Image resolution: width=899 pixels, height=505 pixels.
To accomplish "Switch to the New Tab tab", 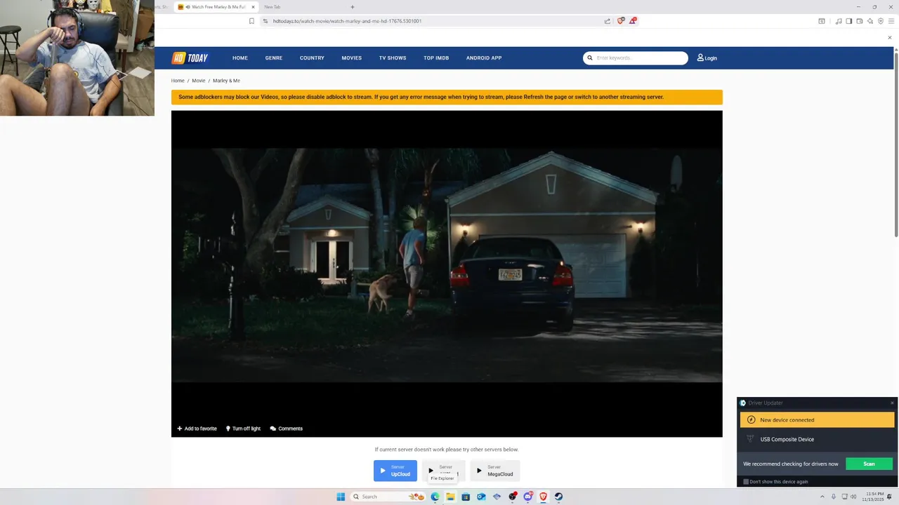I will [x=273, y=7].
